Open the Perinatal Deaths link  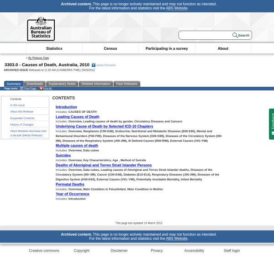(x=70, y=184)
